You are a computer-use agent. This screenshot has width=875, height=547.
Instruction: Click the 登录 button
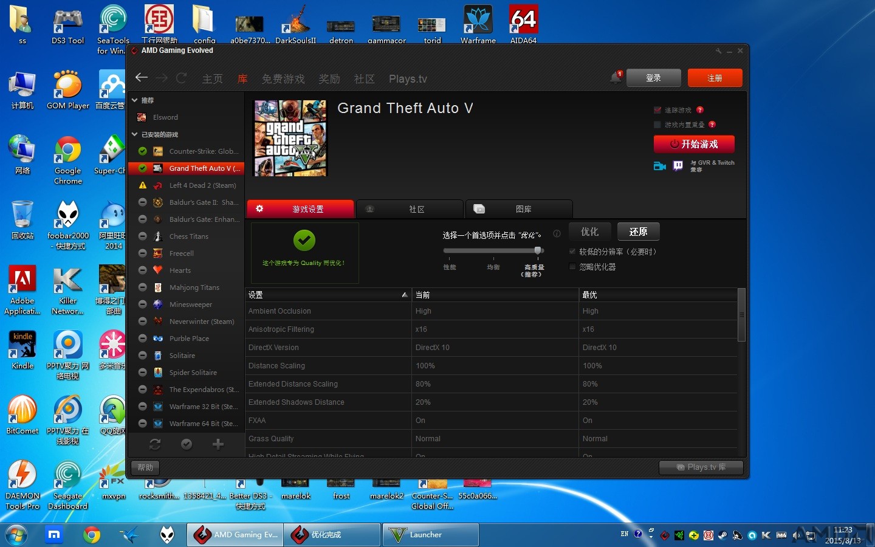tap(654, 78)
